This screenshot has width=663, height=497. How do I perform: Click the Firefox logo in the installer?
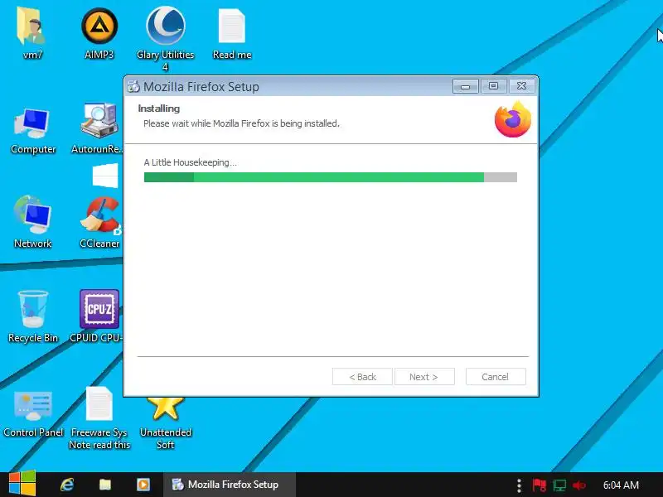coord(513,119)
